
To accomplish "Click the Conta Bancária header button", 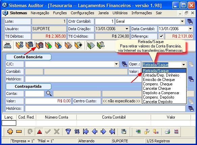I will click(28, 57).
